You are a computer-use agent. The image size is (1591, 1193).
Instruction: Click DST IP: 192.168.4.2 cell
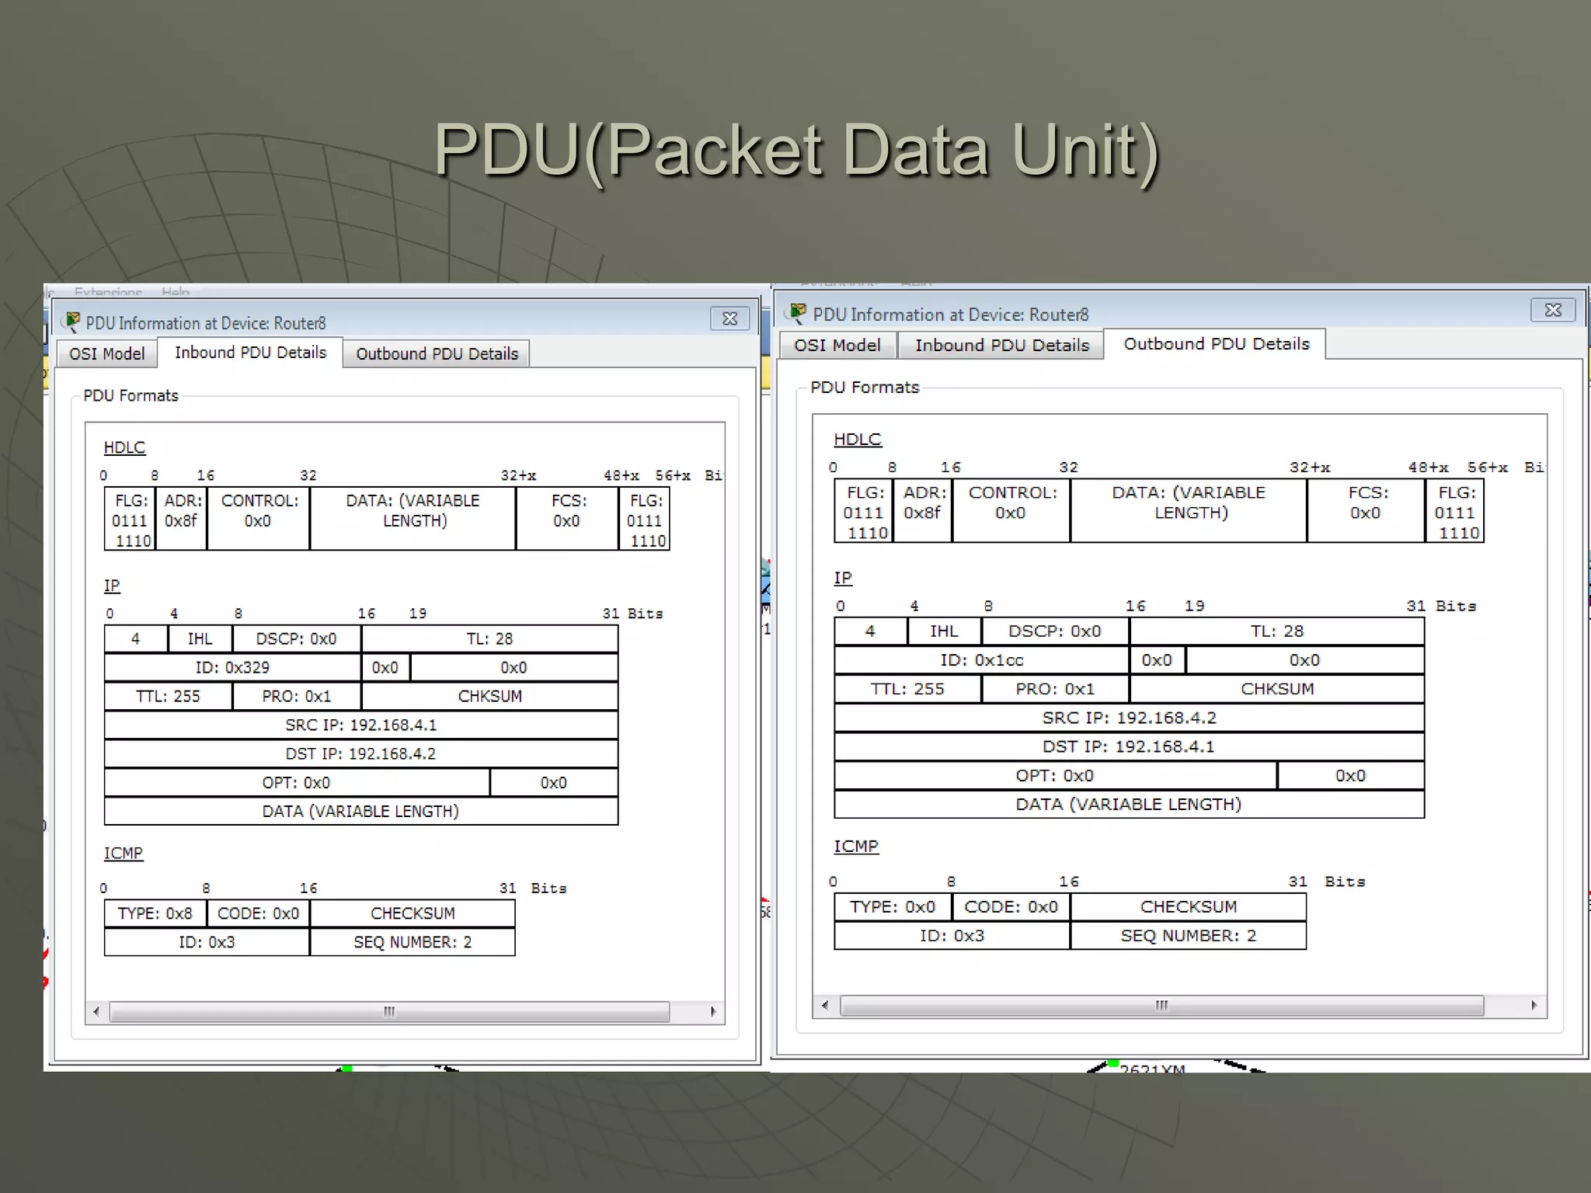[x=361, y=753]
